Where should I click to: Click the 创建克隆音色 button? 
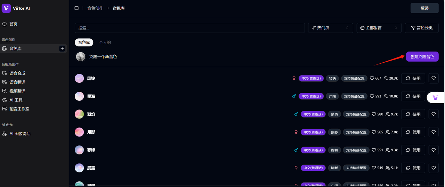click(x=422, y=56)
